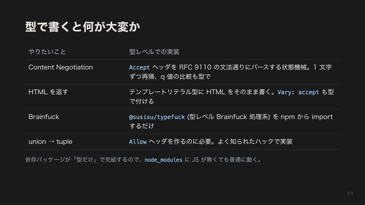Click the footnote beginning 依存パッケージが
The height and width of the screenshot is (205, 365).
coord(143,160)
